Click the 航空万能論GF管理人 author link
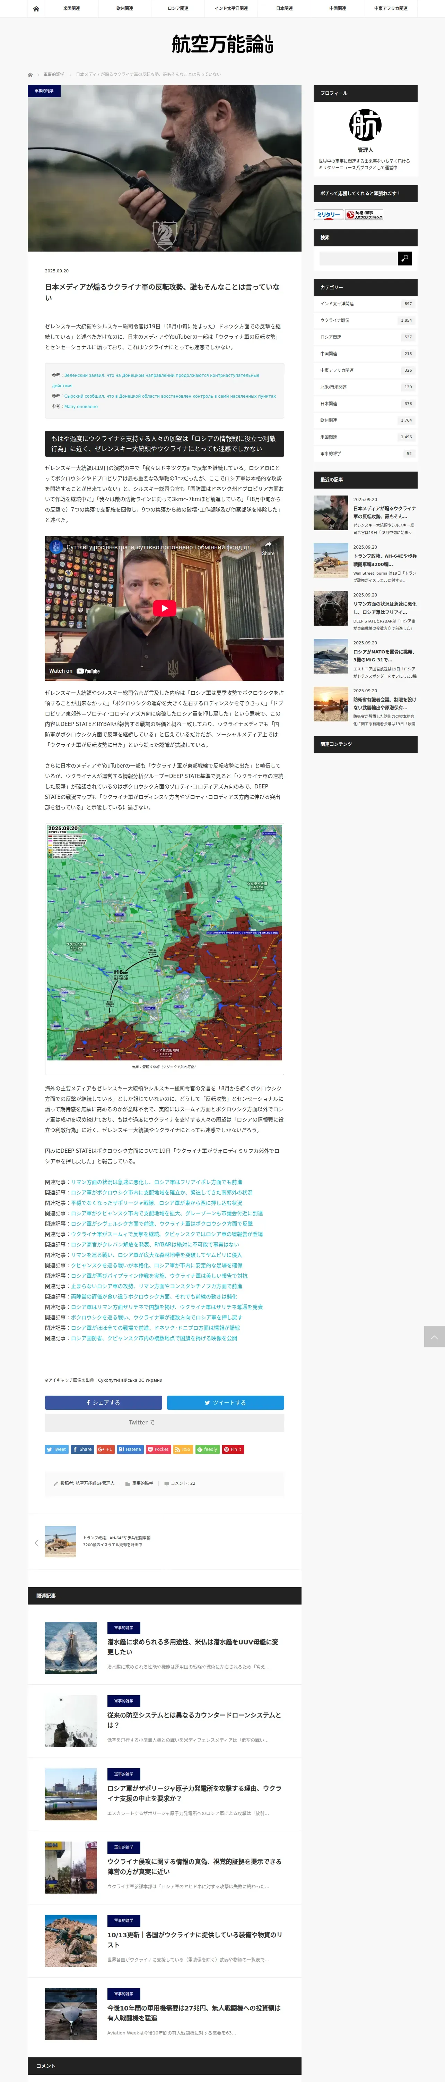Image resolution: width=445 pixels, height=2082 pixels. 95,1483
